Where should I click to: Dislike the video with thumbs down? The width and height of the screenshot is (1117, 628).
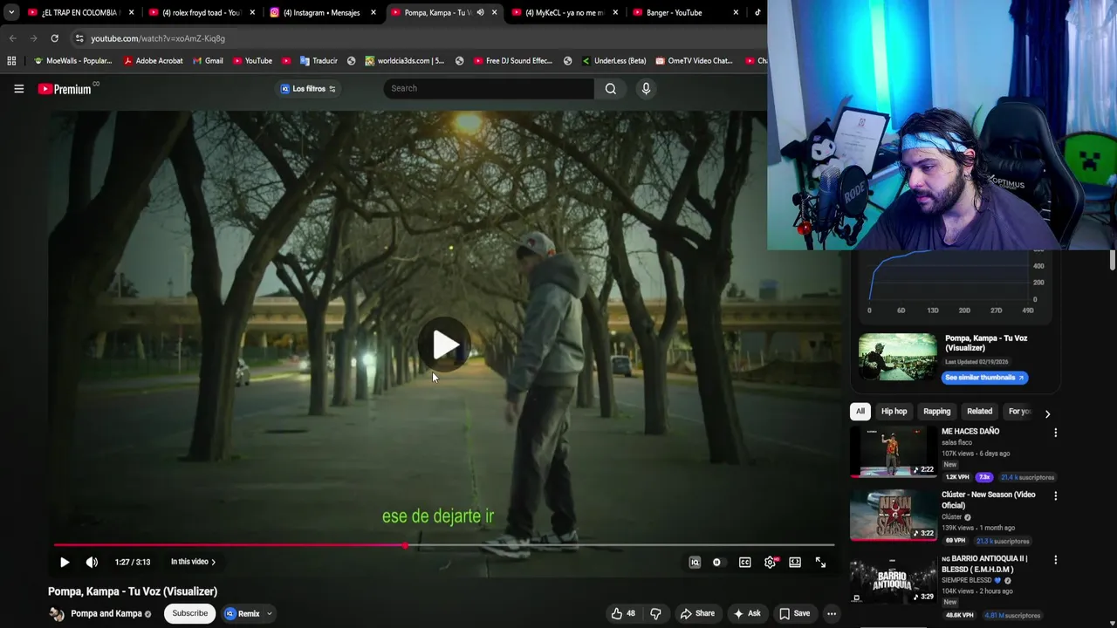click(655, 613)
